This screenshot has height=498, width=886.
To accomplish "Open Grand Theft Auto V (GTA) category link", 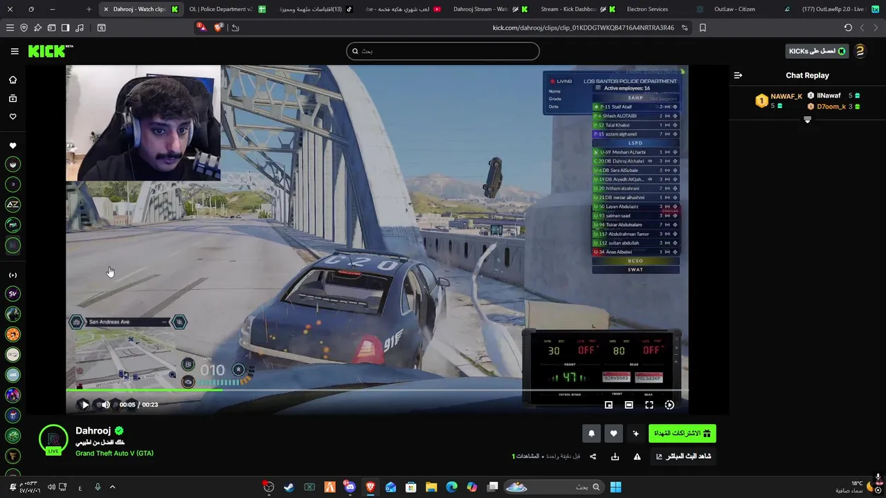I will coord(114,453).
